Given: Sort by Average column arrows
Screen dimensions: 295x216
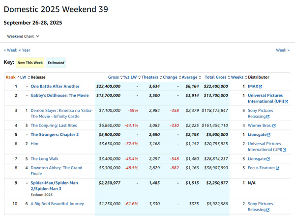Looking at the screenshot, I should tap(200, 77).
